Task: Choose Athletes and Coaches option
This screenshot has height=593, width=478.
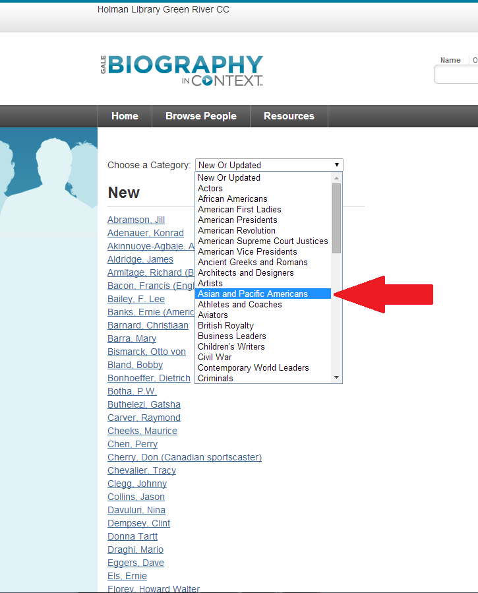Action: (263, 305)
